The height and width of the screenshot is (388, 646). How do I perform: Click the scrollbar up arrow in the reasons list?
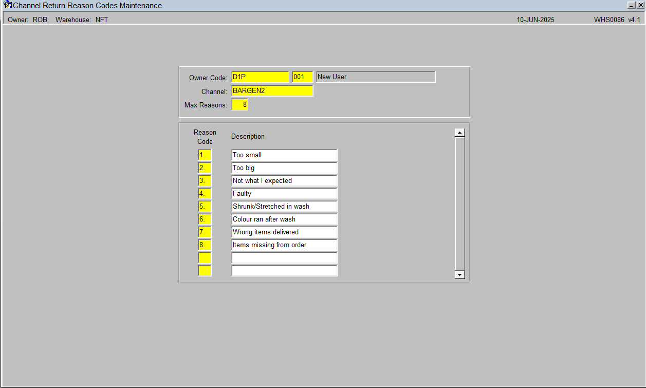coord(459,133)
